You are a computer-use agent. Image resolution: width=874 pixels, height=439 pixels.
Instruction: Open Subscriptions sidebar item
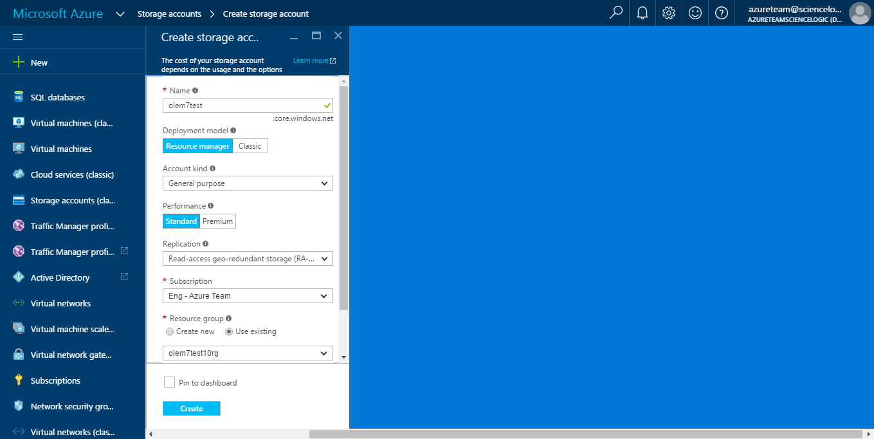(x=55, y=380)
